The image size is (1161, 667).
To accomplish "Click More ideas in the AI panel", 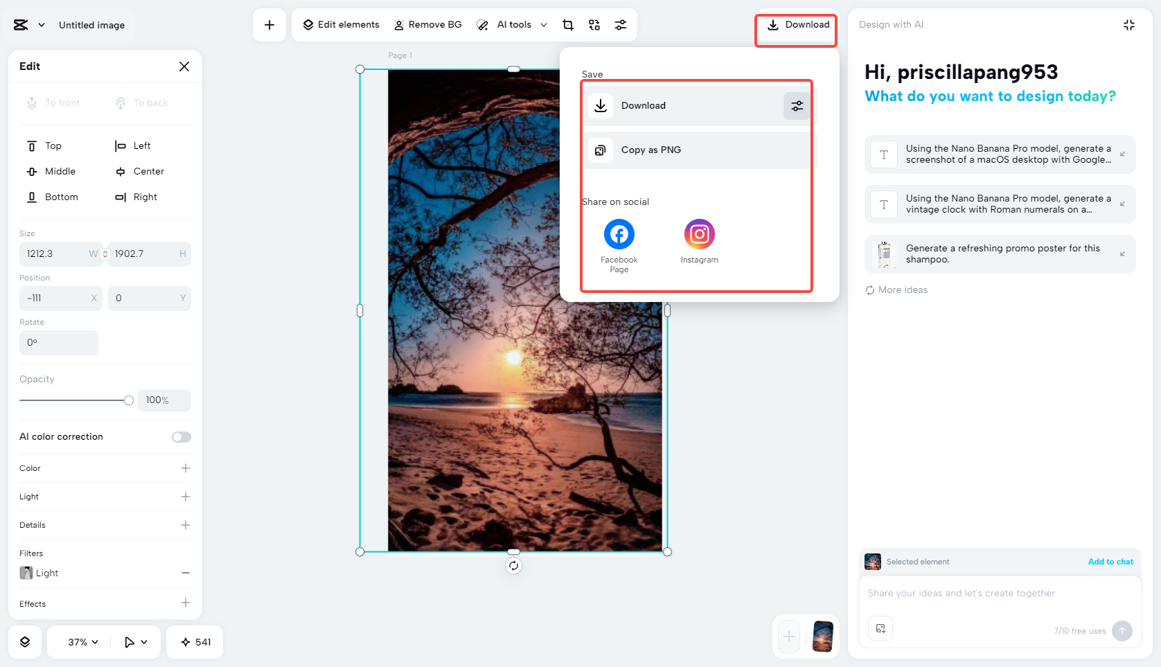I will (896, 290).
